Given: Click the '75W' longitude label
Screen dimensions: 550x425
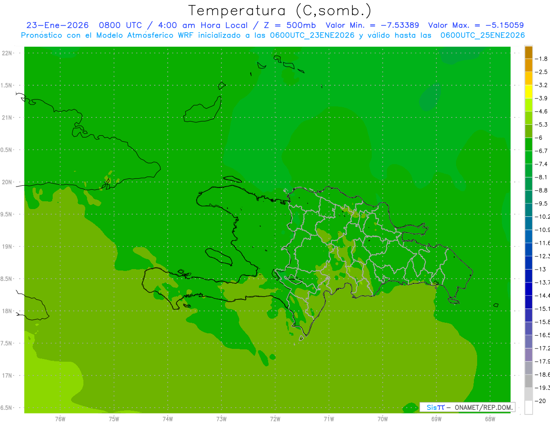Looking at the screenshot, I should [114, 419].
